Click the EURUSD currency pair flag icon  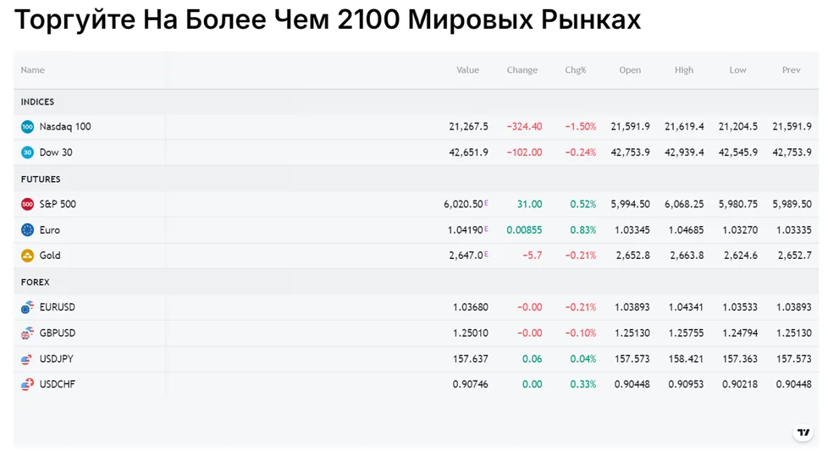pyautogui.click(x=27, y=307)
